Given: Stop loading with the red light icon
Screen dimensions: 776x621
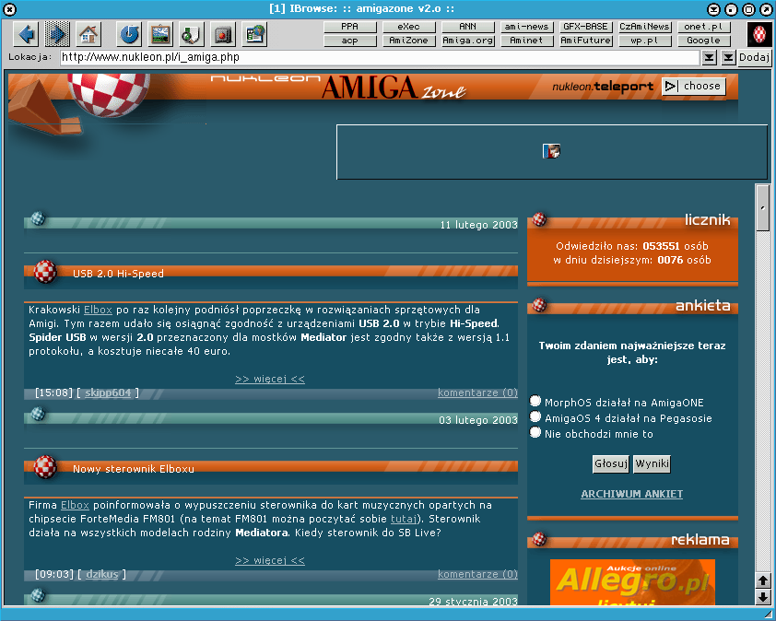Looking at the screenshot, I should point(223,34).
